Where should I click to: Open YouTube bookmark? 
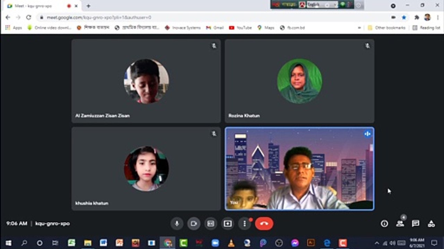[x=240, y=28]
